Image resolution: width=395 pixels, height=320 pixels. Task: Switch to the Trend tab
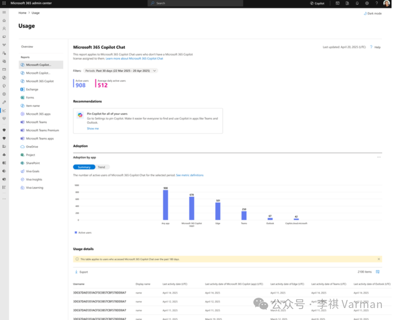point(101,167)
